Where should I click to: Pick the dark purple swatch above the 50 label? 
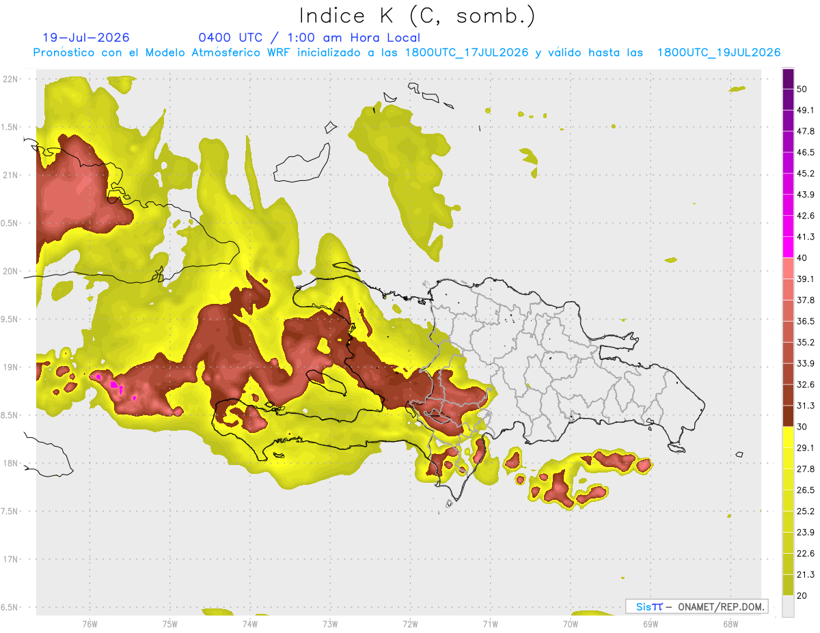pos(788,79)
